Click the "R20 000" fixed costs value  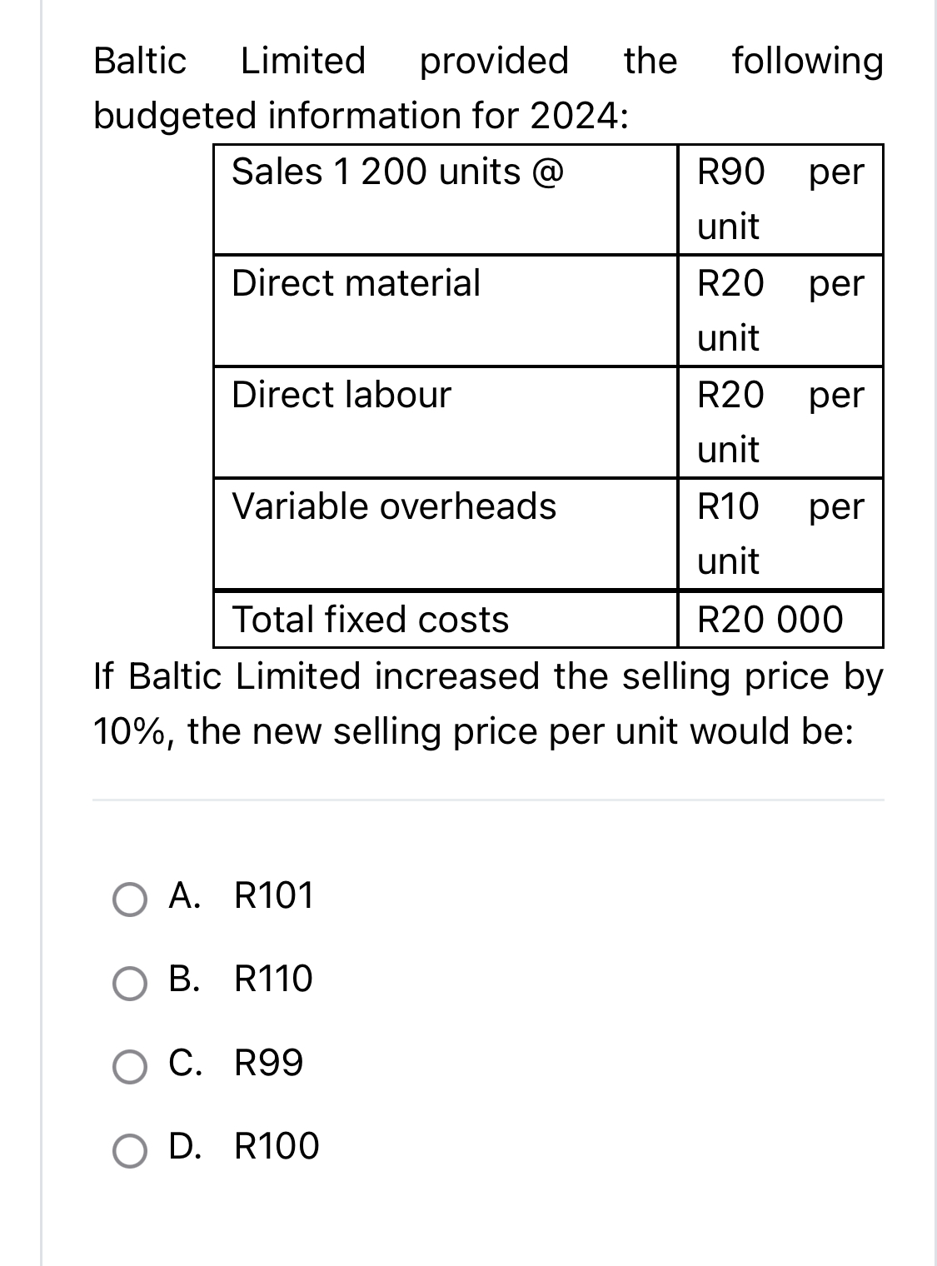point(770,620)
